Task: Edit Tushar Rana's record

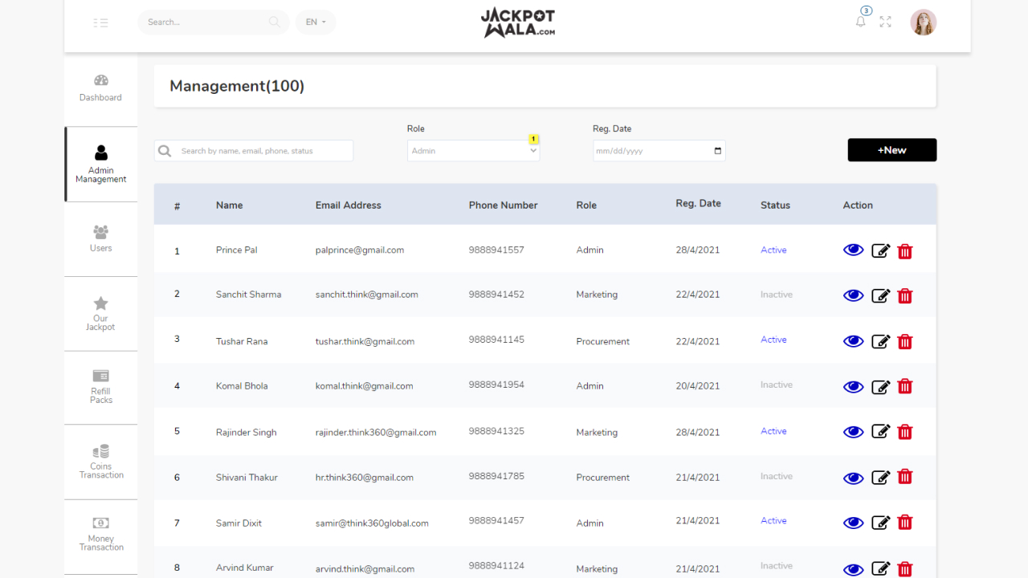Action: point(881,341)
